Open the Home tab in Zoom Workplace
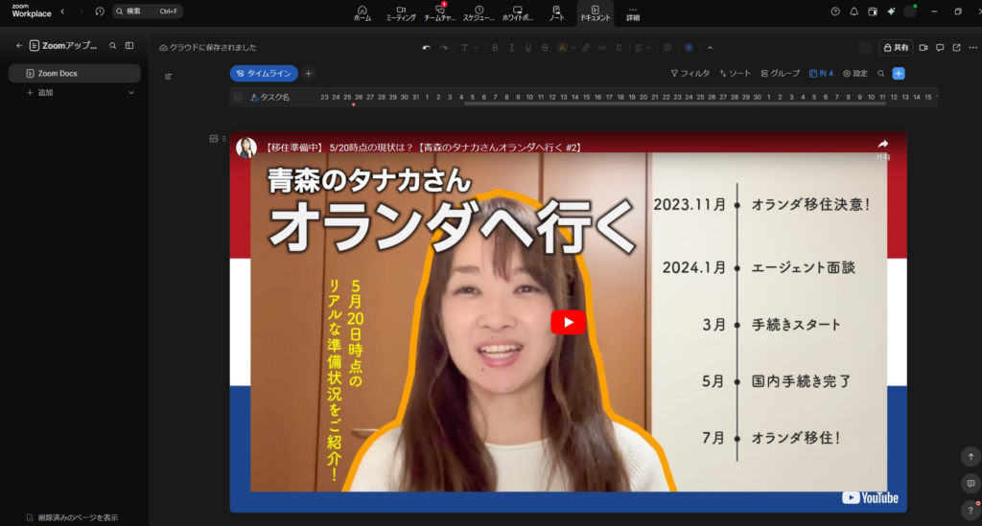This screenshot has height=526, width=982. [x=362, y=12]
